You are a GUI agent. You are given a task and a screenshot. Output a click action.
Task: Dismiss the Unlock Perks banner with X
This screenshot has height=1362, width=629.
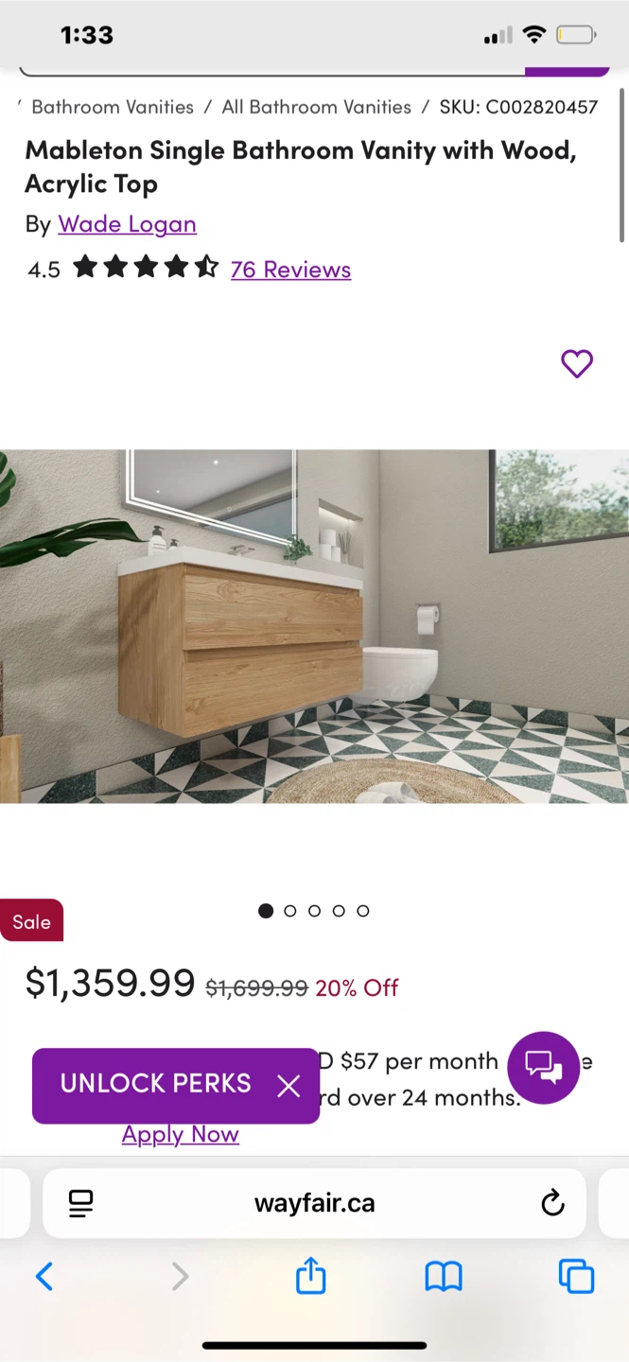point(288,1086)
